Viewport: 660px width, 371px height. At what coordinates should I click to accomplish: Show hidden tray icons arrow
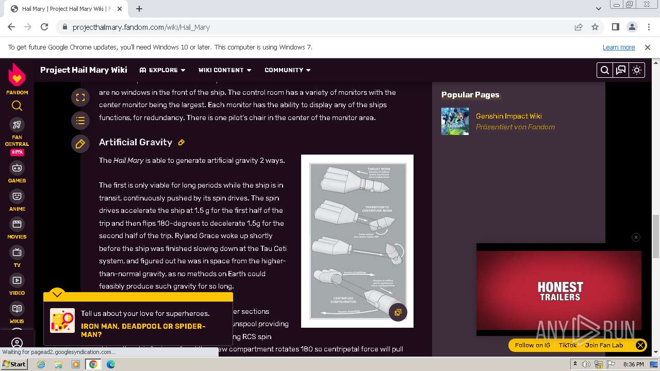tap(575, 364)
